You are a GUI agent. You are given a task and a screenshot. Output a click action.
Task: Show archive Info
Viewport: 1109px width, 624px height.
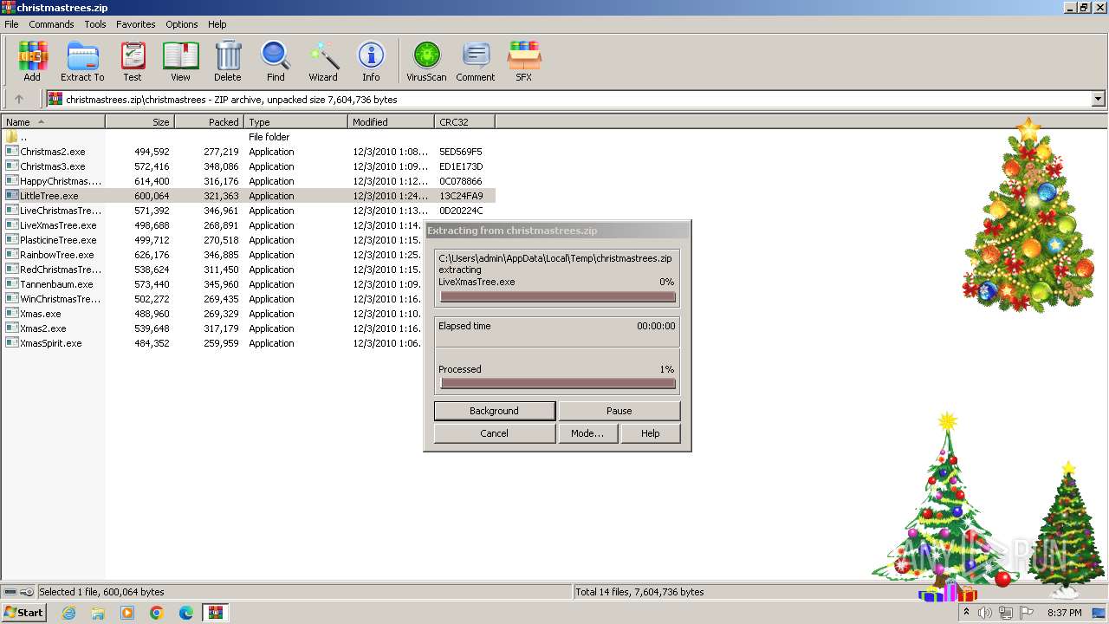371,62
